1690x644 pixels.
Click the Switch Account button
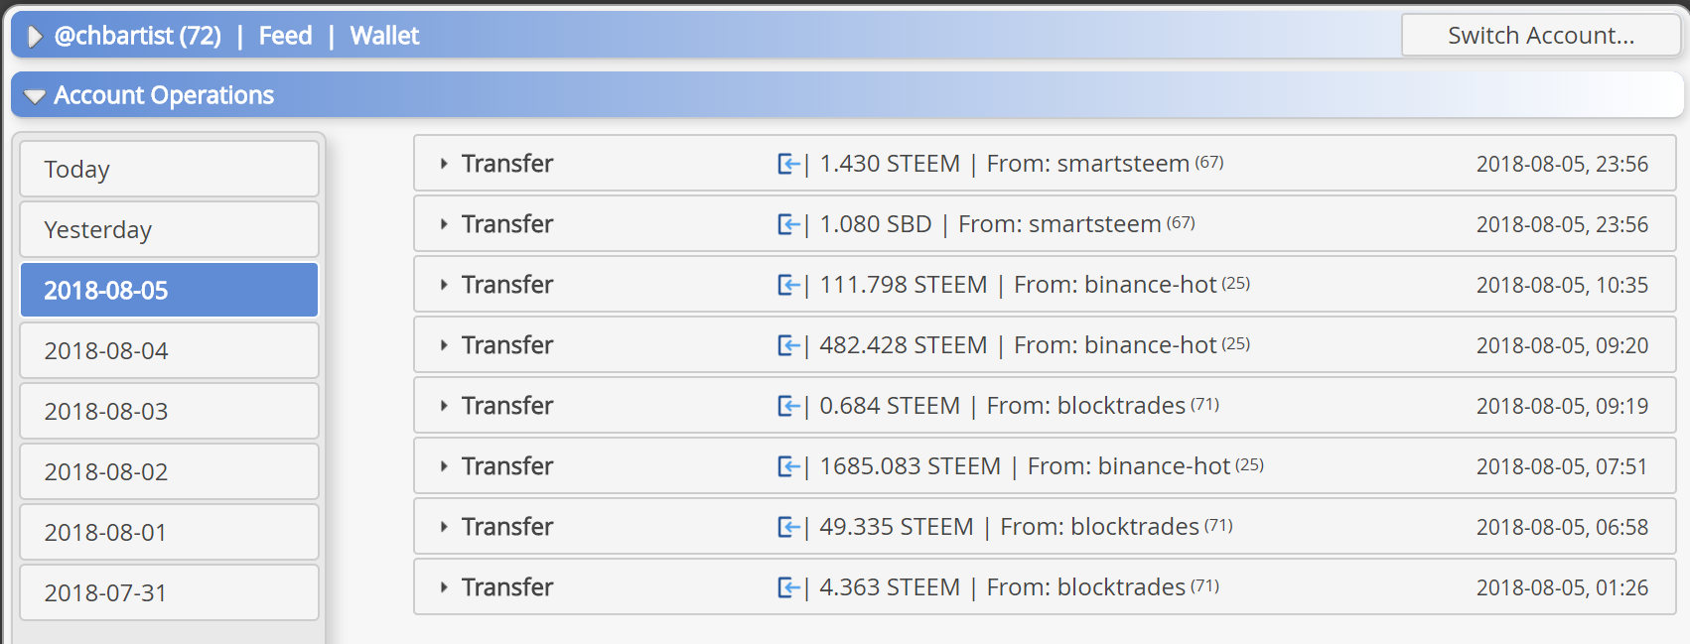click(x=1540, y=36)
